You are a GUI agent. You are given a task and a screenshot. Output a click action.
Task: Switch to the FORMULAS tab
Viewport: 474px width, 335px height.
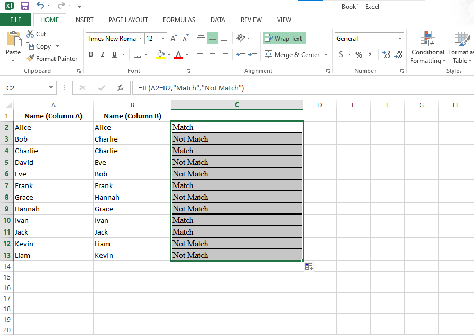tap(179, 20)
